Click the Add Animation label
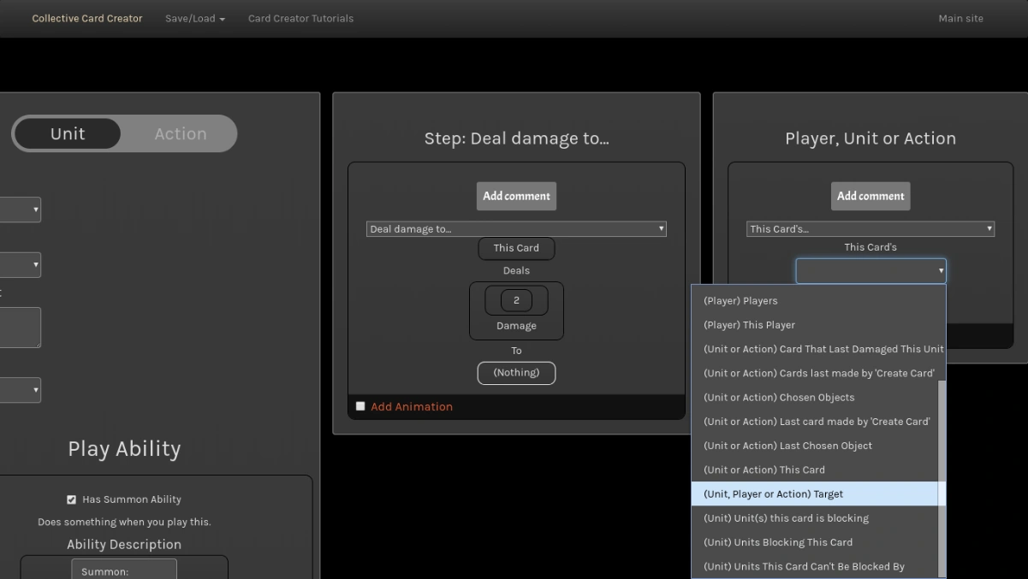Screen dimensions: 1028x579 coord(412,407)
